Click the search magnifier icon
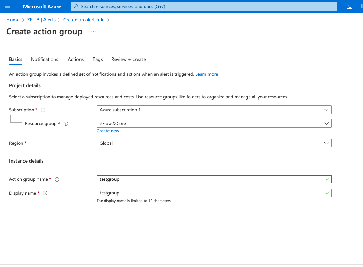 76,7
